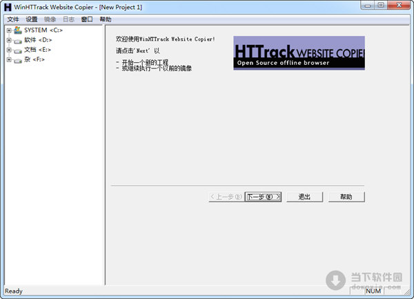Click the Ready status bar text

[14, 291]
